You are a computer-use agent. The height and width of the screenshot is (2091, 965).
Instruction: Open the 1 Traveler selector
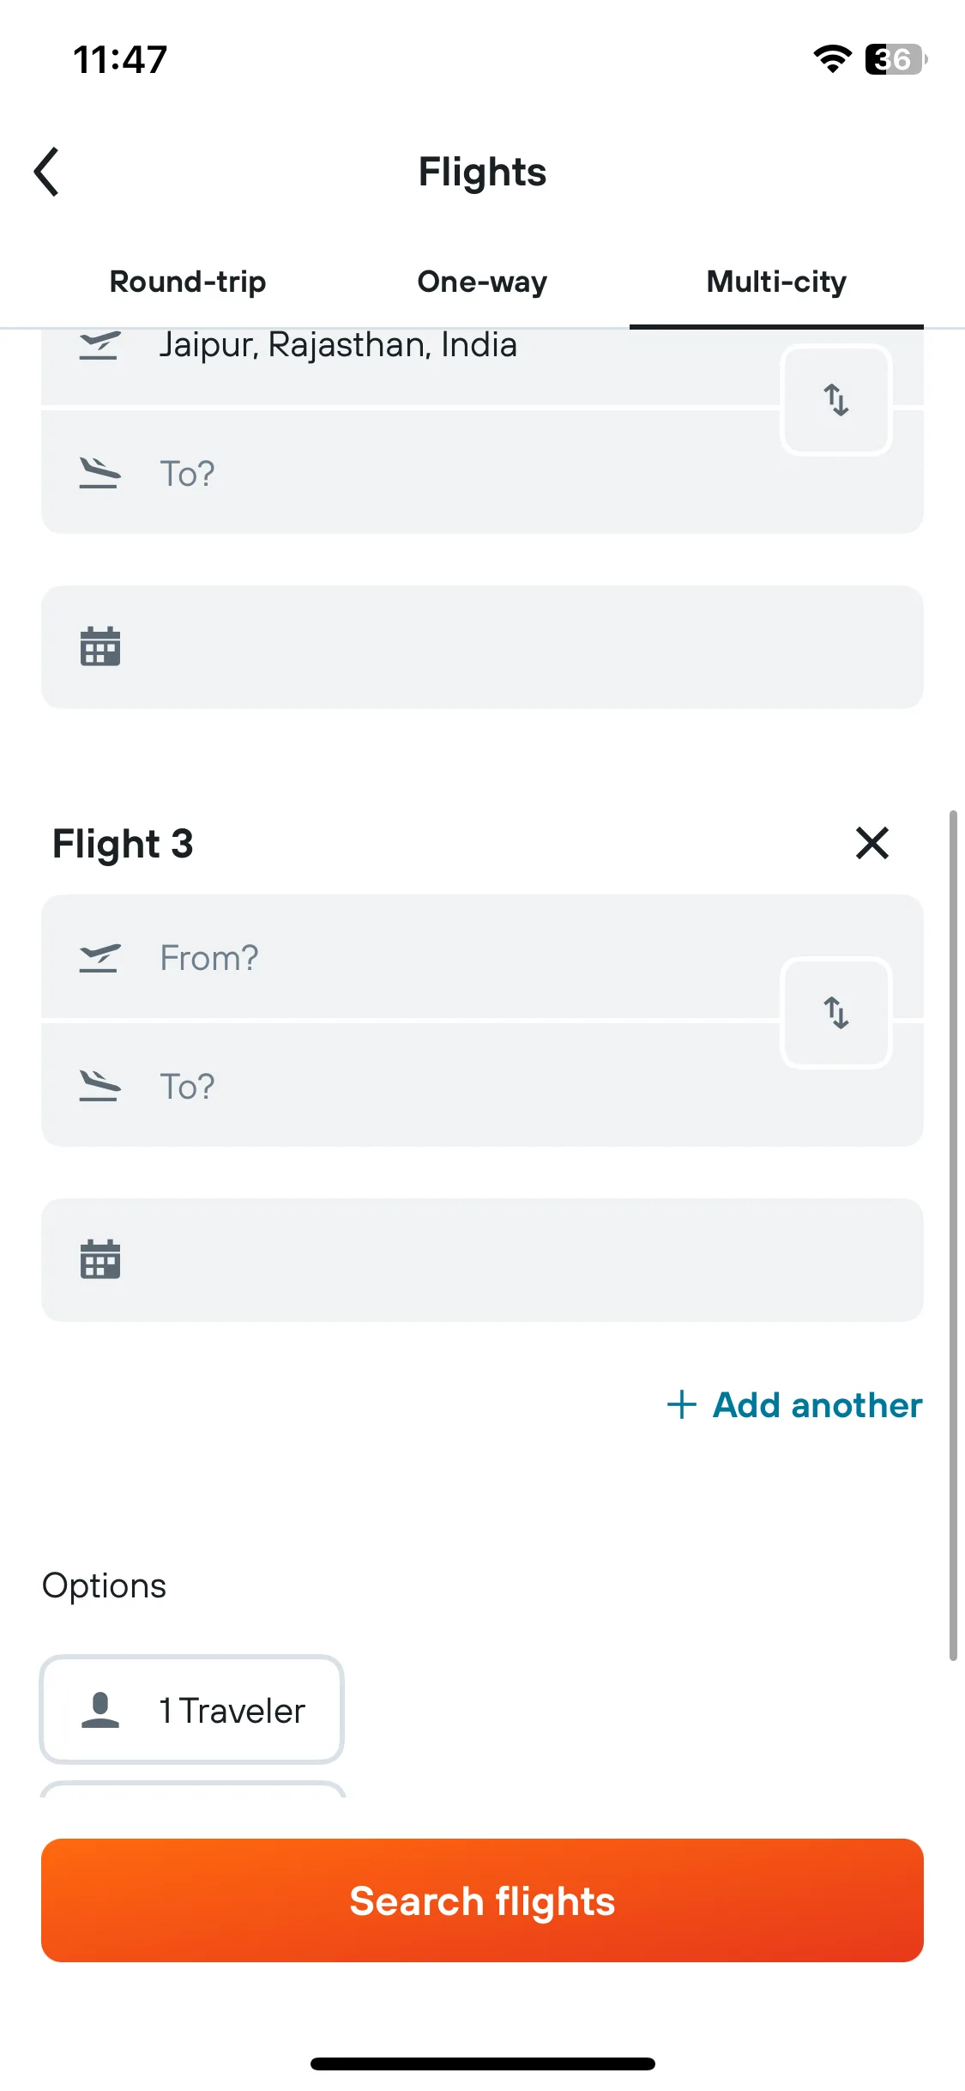tap(192, 1710)
